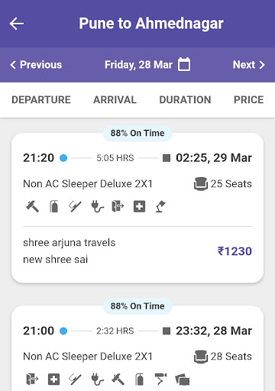Tap the first aid box icon, first bus
Image resolution: width=275 pixels, height=391 pixels.
pos(139,206)
